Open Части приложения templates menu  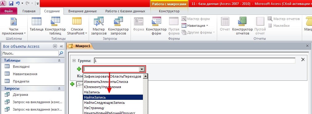14,26
